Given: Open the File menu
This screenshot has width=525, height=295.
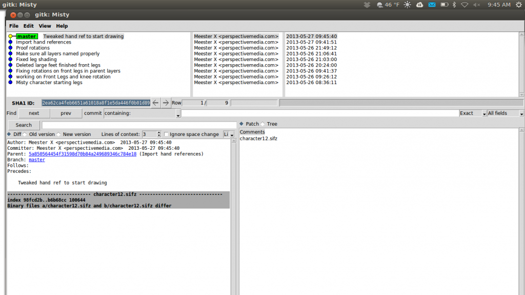Looking at the screenshot, I should click(14, 26).
